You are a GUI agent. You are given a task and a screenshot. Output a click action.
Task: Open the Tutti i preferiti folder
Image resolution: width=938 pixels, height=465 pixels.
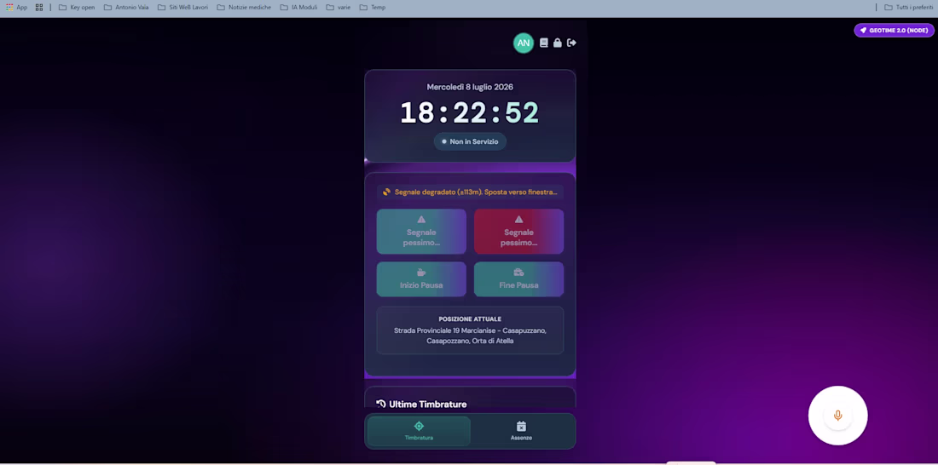908,7
